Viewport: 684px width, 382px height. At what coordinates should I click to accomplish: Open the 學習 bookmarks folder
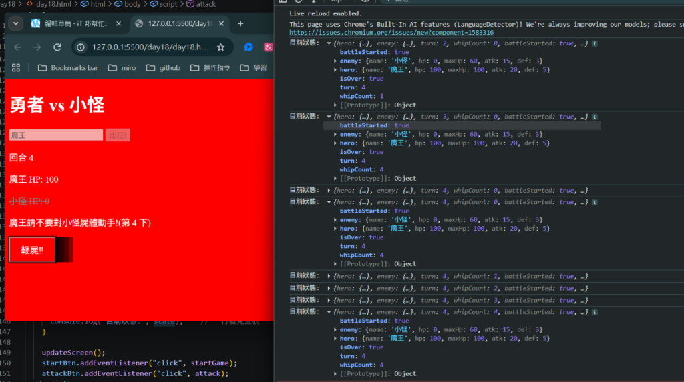pyautogui.click(x=253, y=67)
